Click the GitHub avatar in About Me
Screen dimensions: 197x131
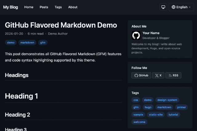(136, 35)
